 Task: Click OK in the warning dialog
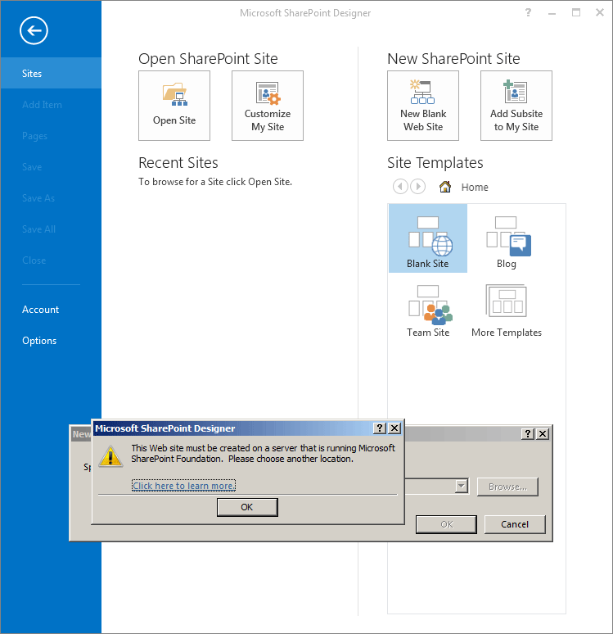pos(247,507)
